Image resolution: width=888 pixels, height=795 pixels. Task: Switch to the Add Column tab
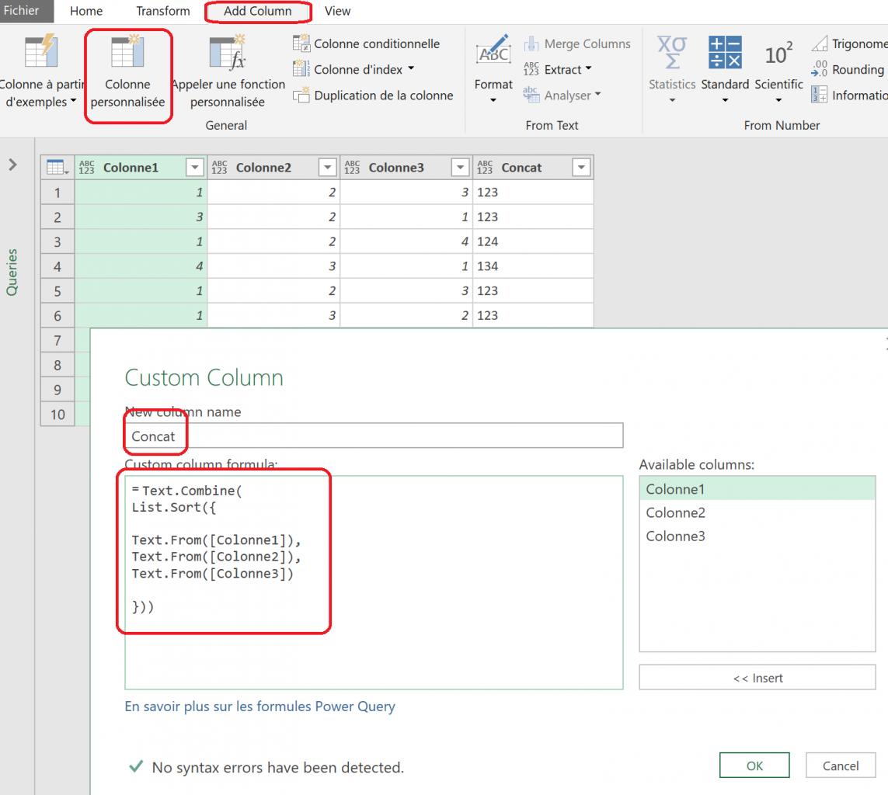[x=258, y=12]
